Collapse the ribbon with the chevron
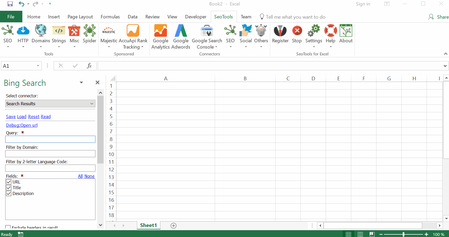 coord(446,54)
